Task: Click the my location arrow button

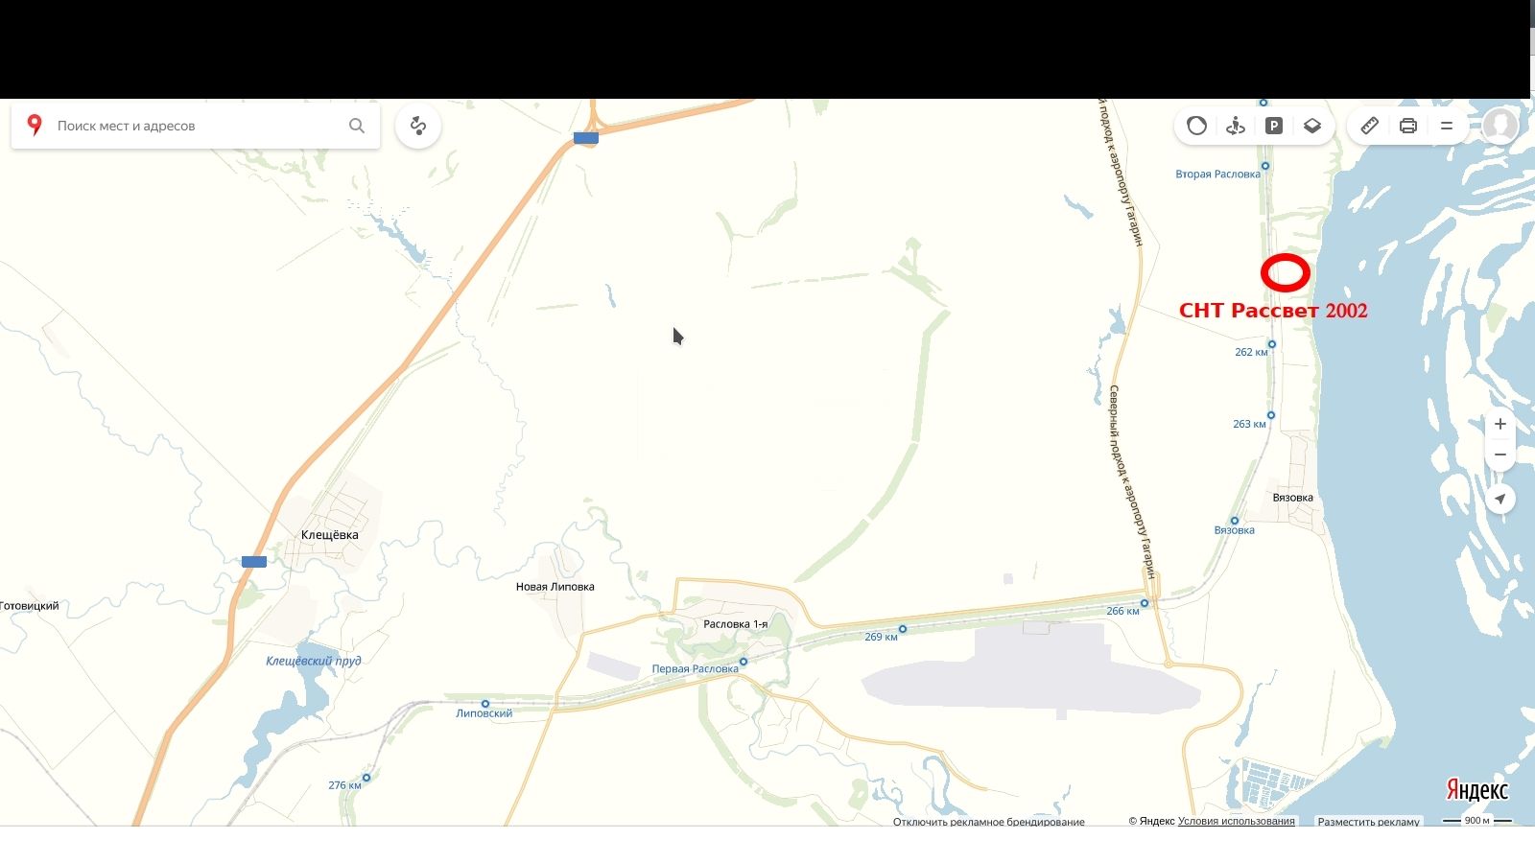Action: point(1500,499)
